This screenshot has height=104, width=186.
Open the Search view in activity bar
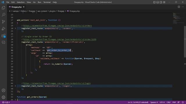(3, 15)
